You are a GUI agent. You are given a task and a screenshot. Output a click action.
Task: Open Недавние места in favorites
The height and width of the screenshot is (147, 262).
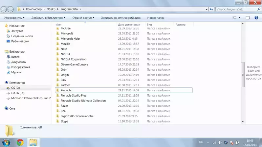pyautogui.click(x=22, y=36)
